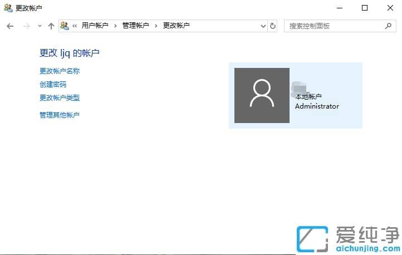Open the 更改帐户类型 link

[60, 97]
